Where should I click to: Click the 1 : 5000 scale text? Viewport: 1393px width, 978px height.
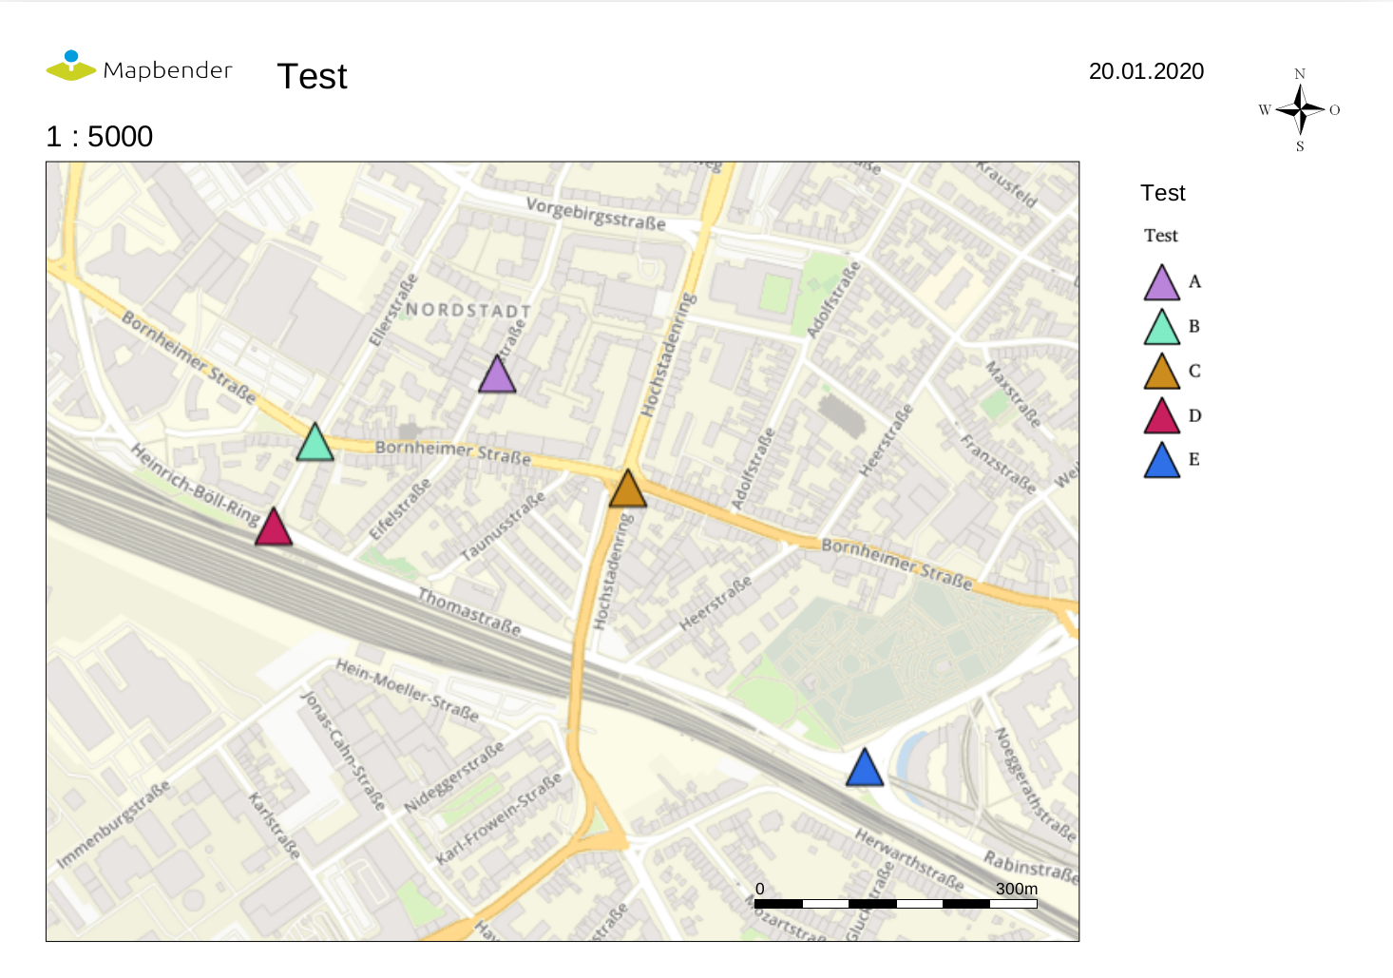[x=100, y=137]
